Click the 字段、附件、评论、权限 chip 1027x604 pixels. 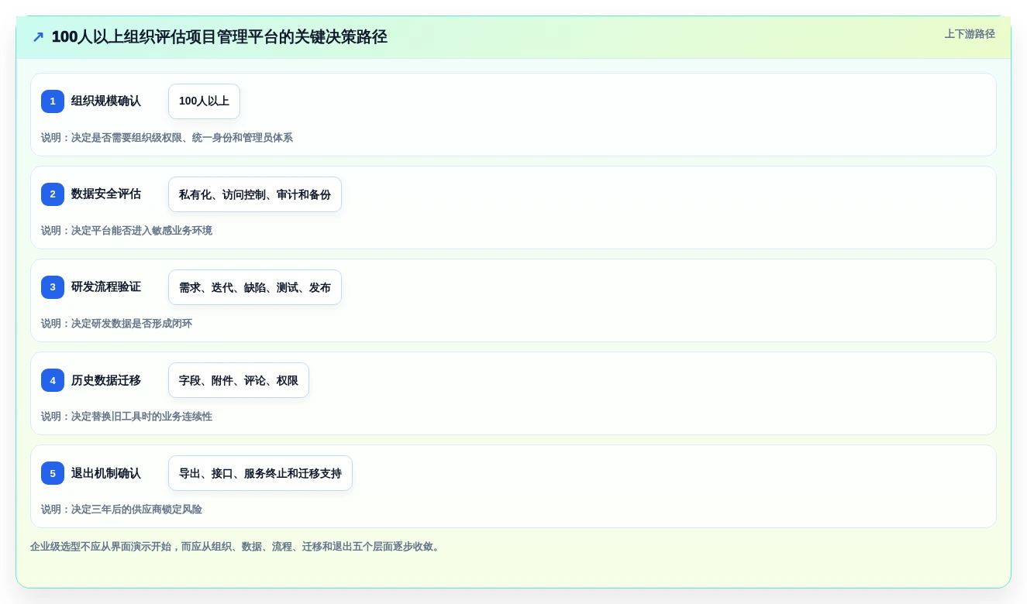coord(239,380)
